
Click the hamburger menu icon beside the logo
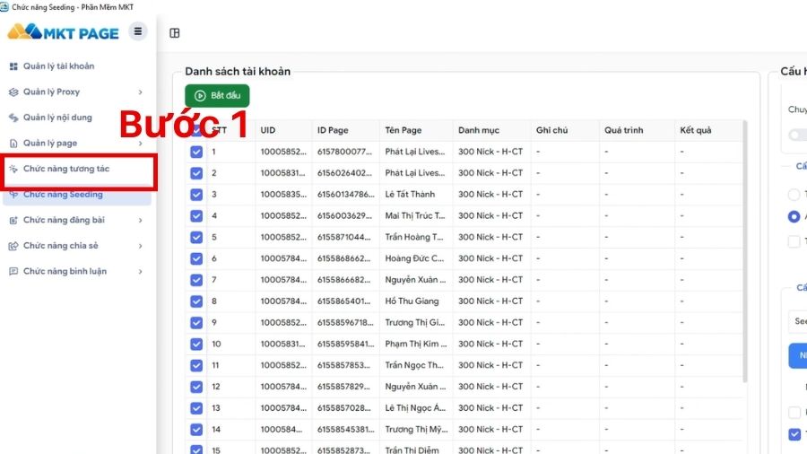[x=138, y=31]
